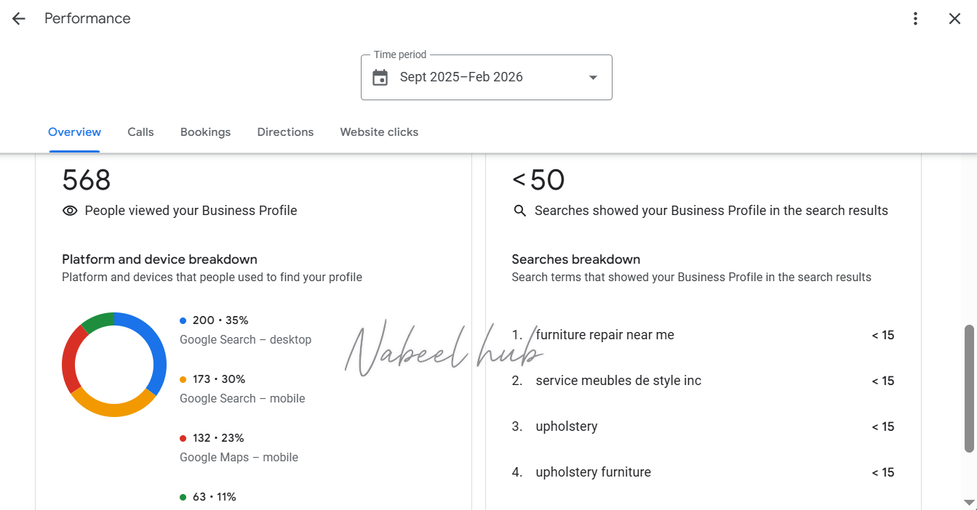The image size is (977, 510).
Task: Click the magnifier icon beside searches text
Action: point(519,211)
